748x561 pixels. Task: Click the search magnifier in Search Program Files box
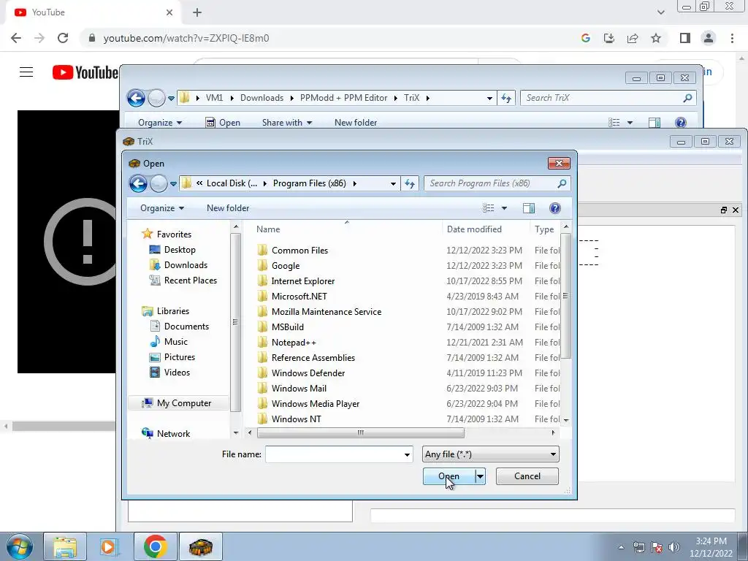click(x=562, y=183)
